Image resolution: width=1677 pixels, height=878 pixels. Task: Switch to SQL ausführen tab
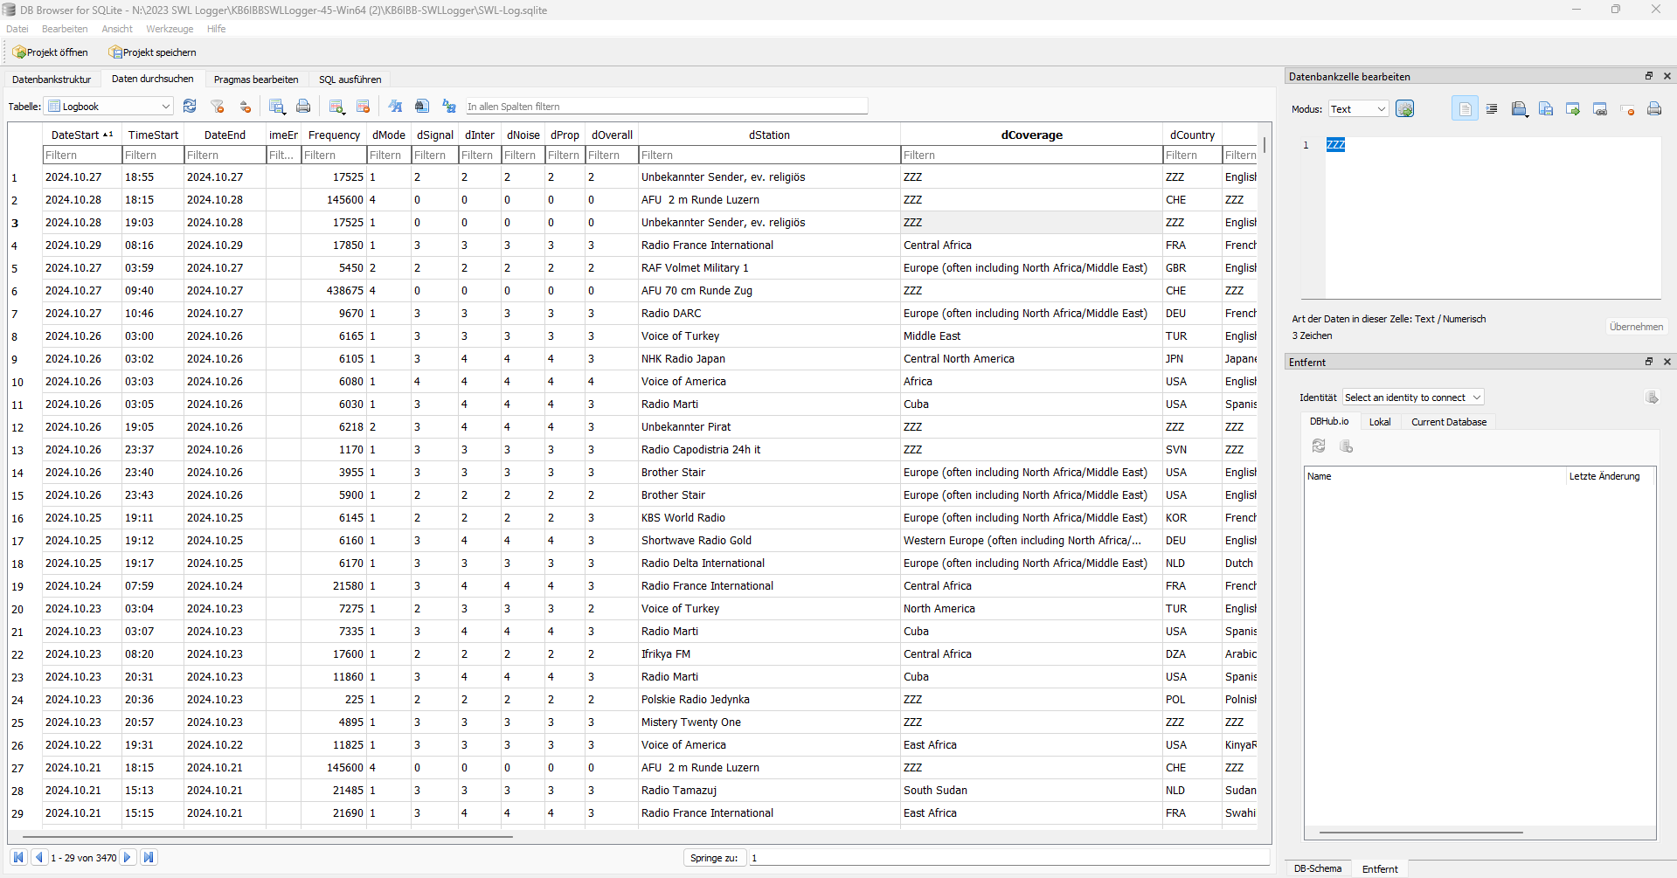pyautogui.click(x=350, y=80)
